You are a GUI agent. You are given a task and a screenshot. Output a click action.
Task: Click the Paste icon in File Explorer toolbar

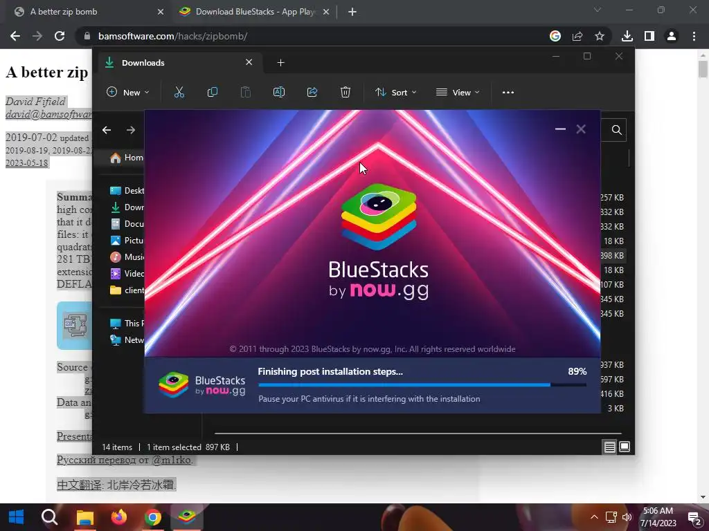pyautogui.click(x=246, y=92)
